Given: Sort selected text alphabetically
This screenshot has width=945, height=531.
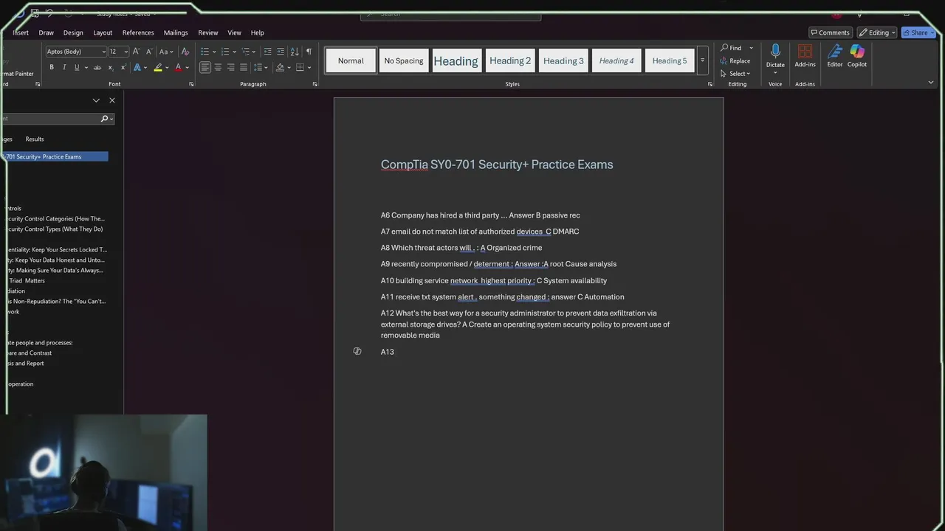Looking at the screenshot, I should 295,52.
